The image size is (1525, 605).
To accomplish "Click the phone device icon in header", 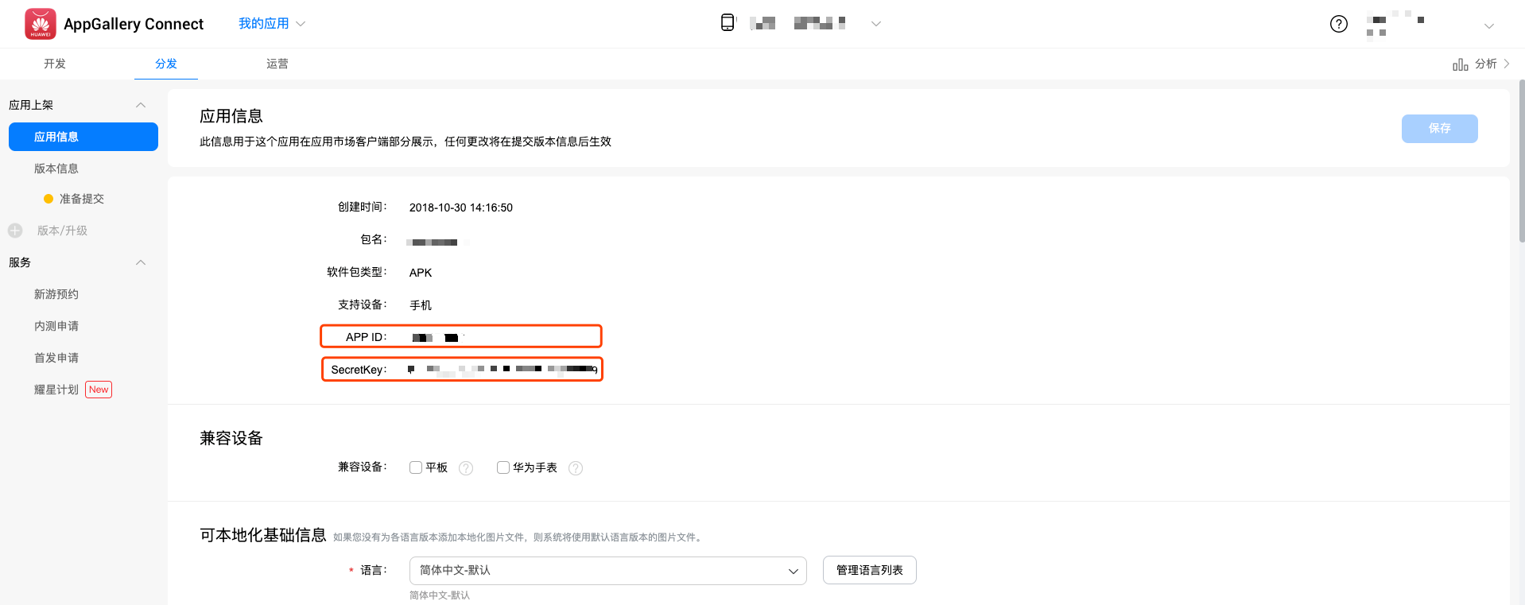I will point(728,23).
